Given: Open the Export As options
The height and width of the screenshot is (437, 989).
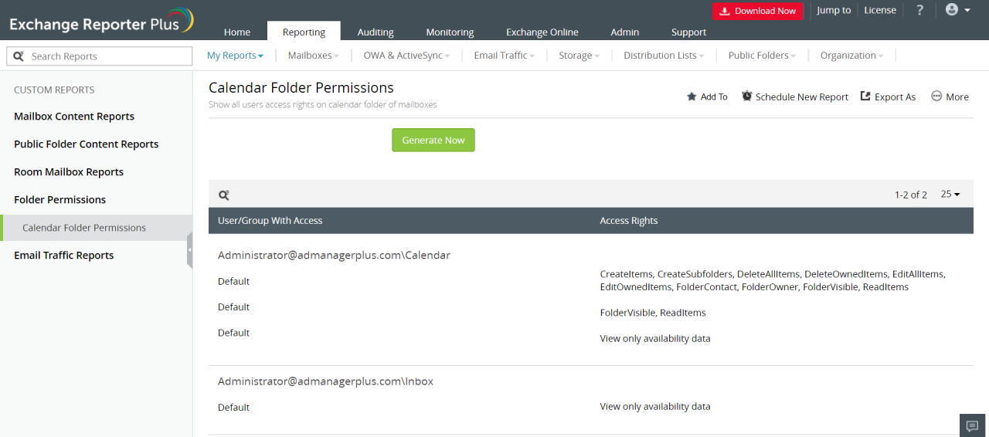Looking at the screenshot, I should [x=888, y=97].
